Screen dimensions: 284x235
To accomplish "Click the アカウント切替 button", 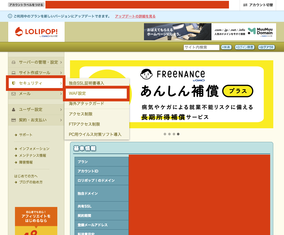I will pos(258,5).
